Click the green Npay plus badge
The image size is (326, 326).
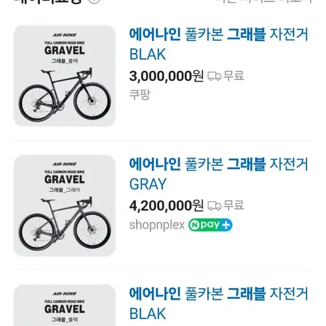pyautogui.click(x=210, y=225)
